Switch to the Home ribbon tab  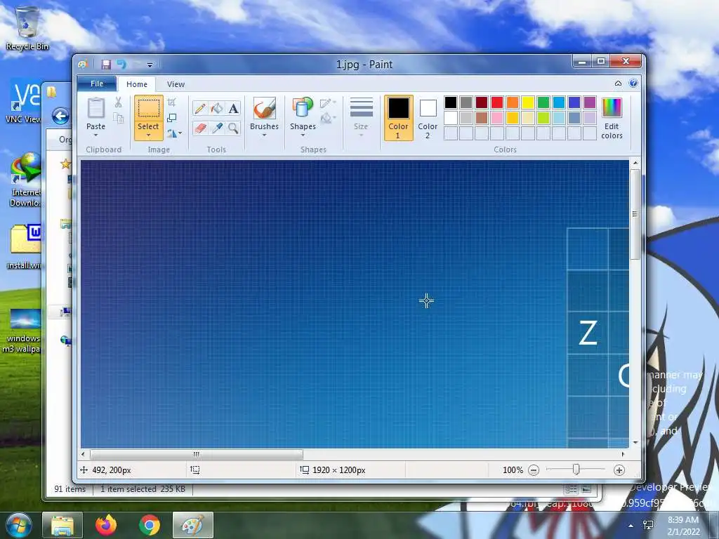pyautogui.click(x=137, y=84)
